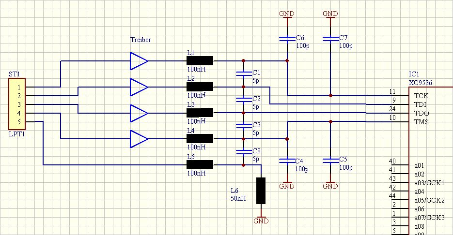
Task: Select capacitor C1 symbol
Action: click(244, 74)
